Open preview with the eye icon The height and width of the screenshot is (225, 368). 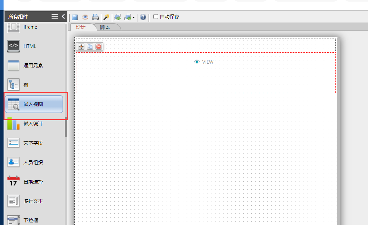(85, 17)
